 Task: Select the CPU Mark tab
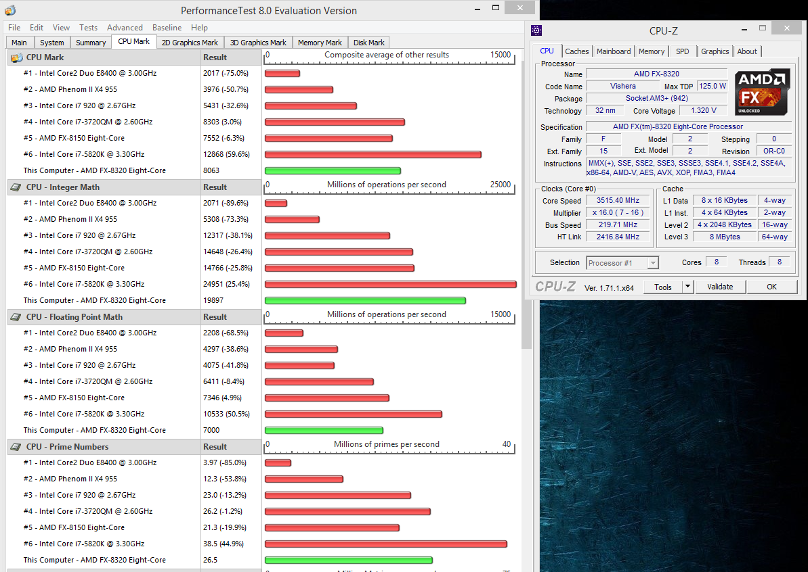tap(133, 42)
